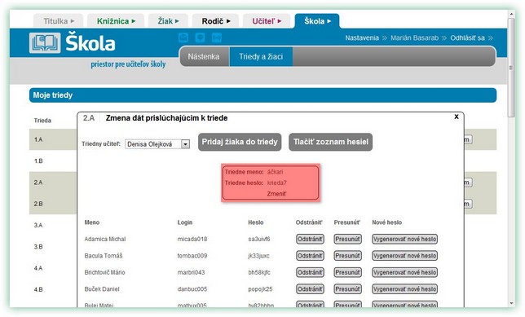Close the class data dialog with the X
The width and height of the screenshot is (525, 317).
[456, 117]
